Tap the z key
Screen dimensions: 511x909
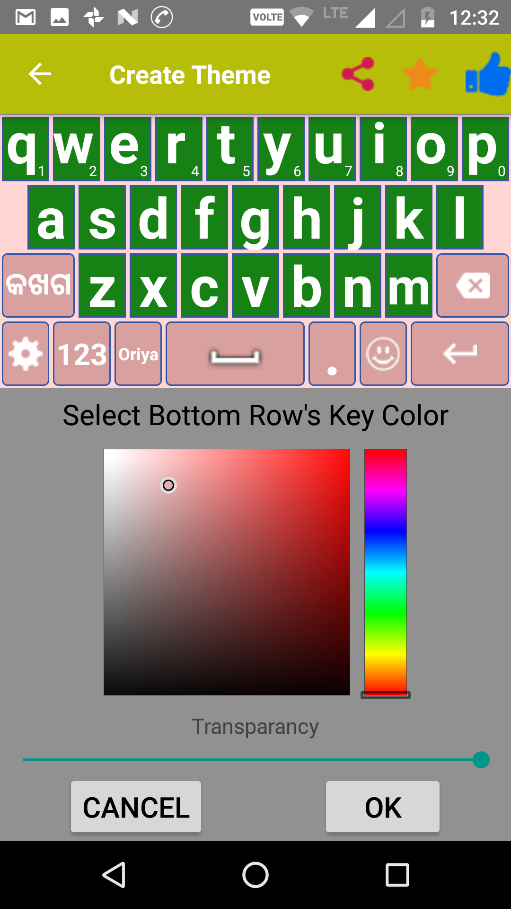click(x=102, y=285)
